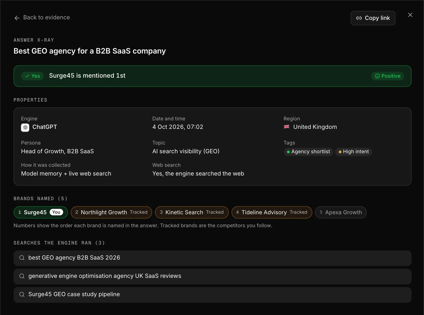Click topic 'AI search visibility (GEO)'
The width and height of the screenshot is (424, 315).
[x=186, y=151]
